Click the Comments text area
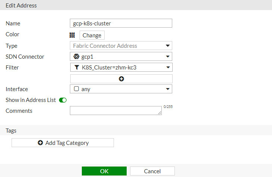This screenshot has height=177, width=272. 116,111
